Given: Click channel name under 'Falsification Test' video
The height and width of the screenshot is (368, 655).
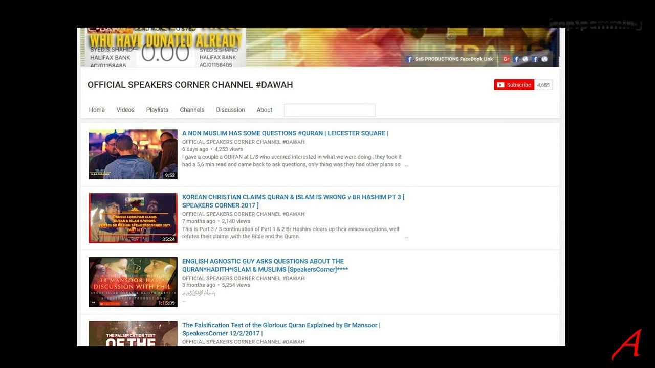Looking at the screenshot, I should pyautogui.click(x=243, y=342).
